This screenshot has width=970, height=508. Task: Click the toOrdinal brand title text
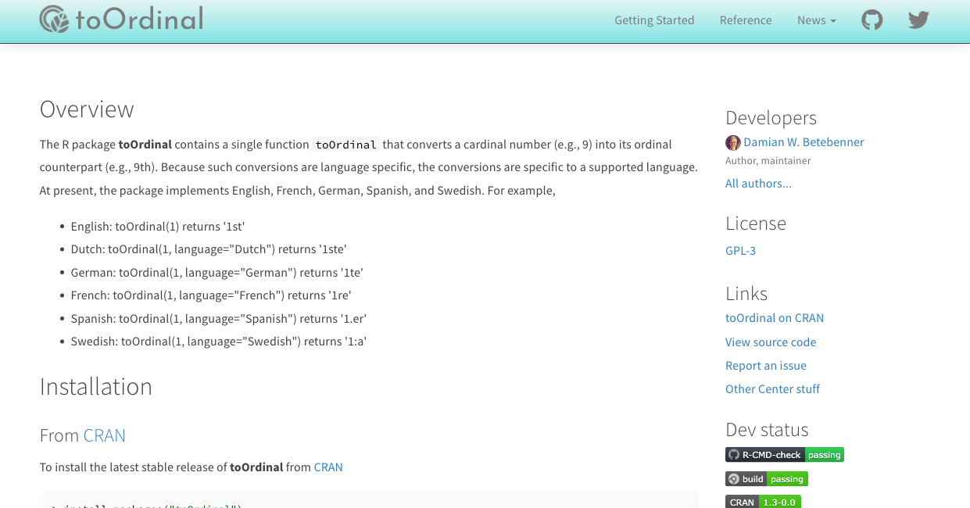click(139, 20)
